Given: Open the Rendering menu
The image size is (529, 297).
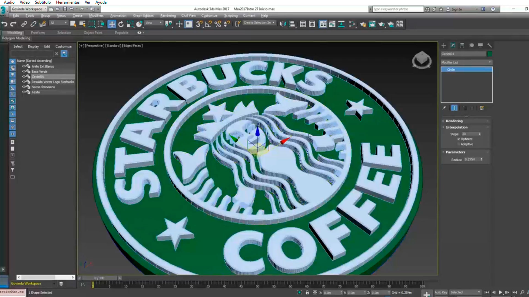Looking at the screenshot, I should (168, 16).
